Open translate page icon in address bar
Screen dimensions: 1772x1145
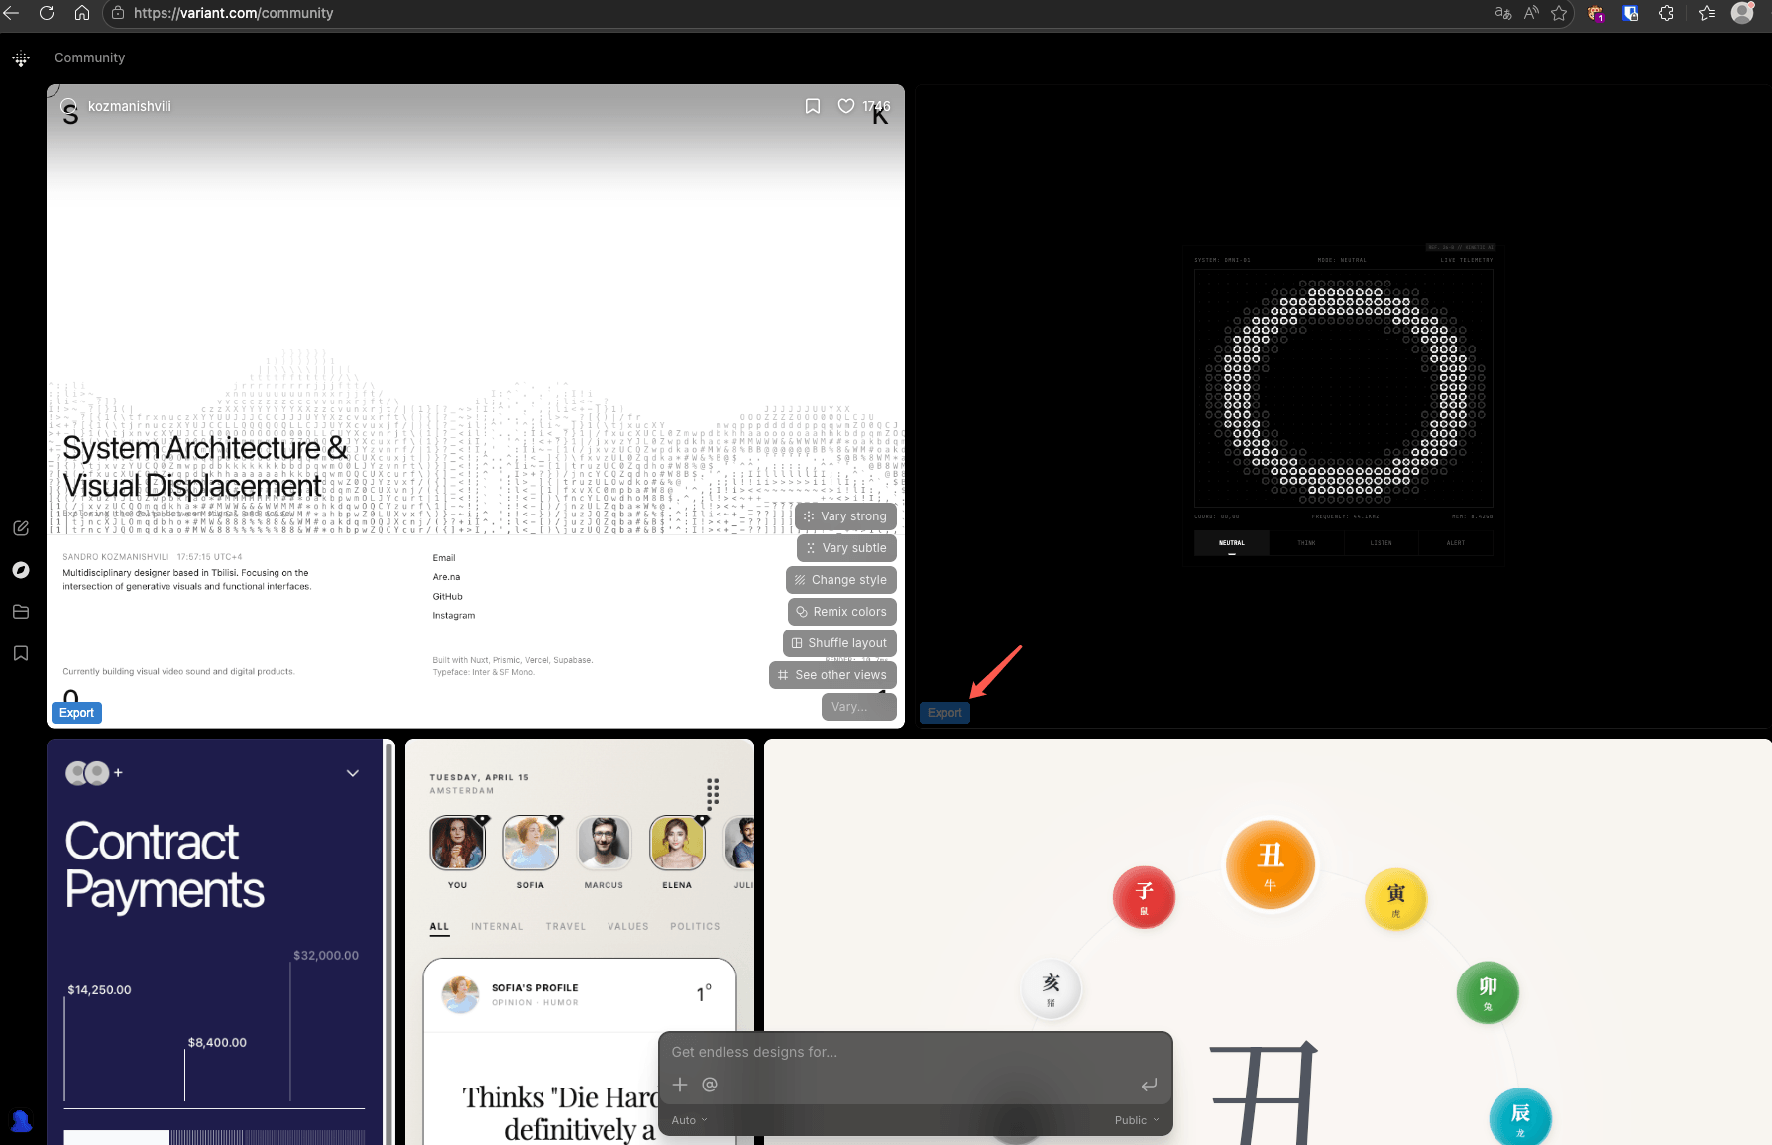1503,13
